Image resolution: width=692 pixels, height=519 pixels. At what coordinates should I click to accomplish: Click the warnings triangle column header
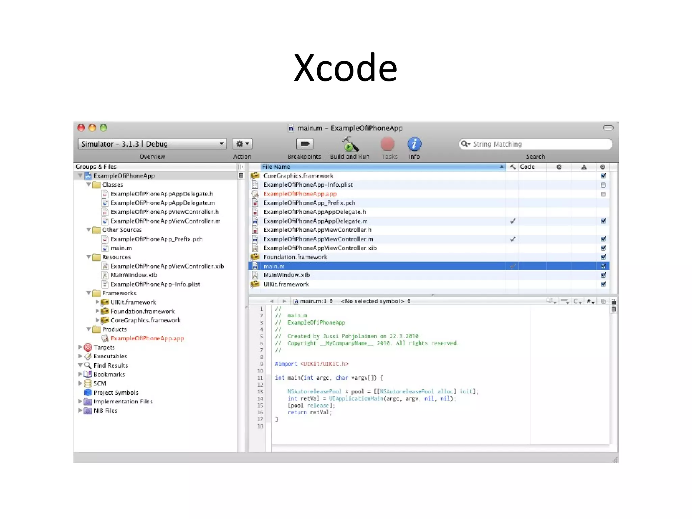pyautogui.click(x=584, y=167)
